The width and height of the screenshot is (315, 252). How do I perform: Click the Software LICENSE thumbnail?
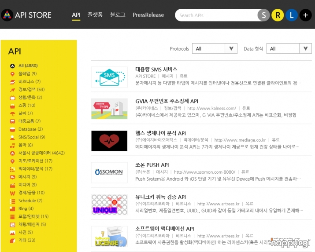pos(109,236)
